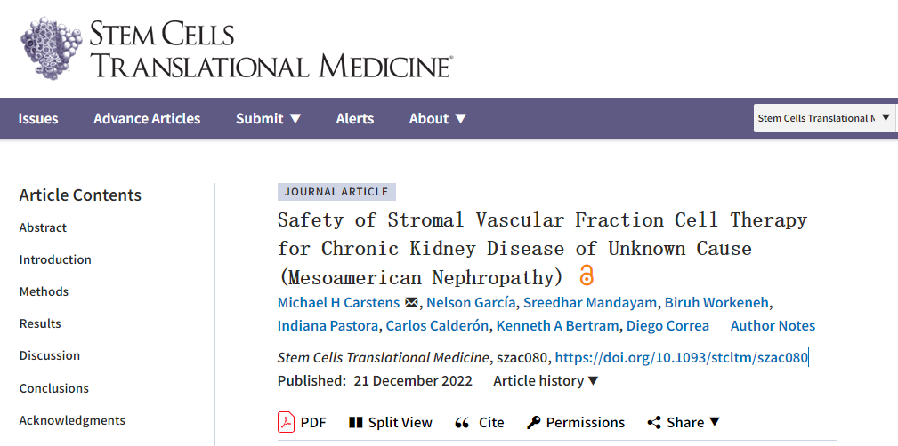
Task: Open the Alerts menu item
Action: click(355, 118)
